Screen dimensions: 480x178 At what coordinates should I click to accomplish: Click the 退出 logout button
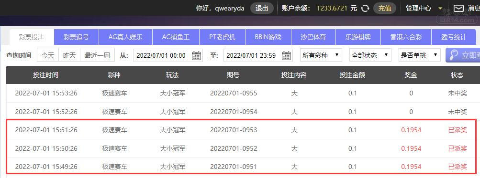[262, 8]
